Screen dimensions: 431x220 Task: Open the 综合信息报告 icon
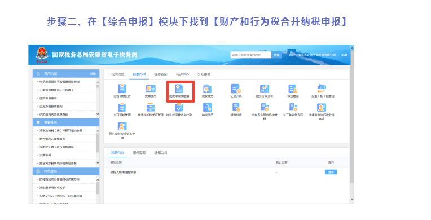coord(122,89)
